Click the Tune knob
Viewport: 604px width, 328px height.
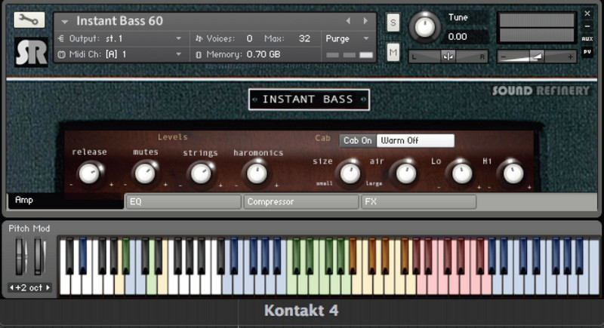[x=425, y=28]
